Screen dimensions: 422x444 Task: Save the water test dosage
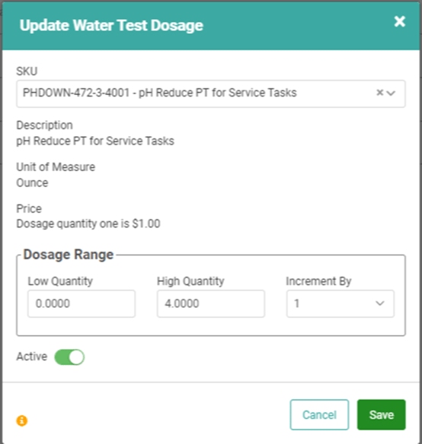click(382, 415)
